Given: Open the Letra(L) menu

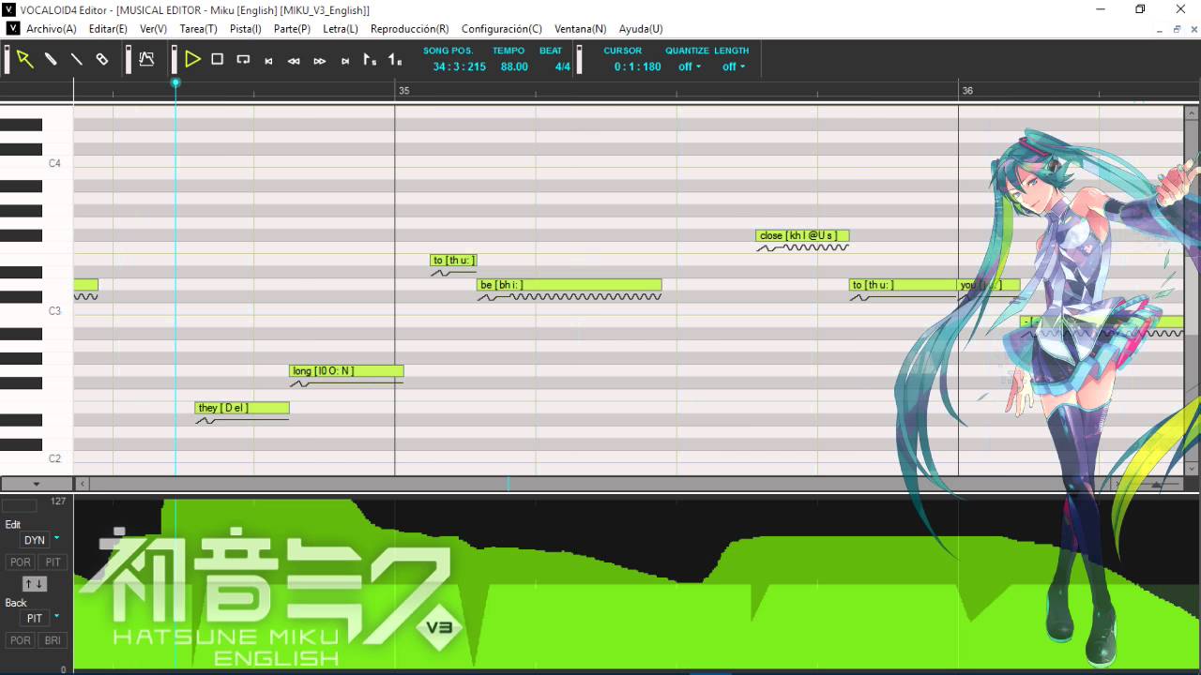Looking at the screenshot, I should 341,29.
